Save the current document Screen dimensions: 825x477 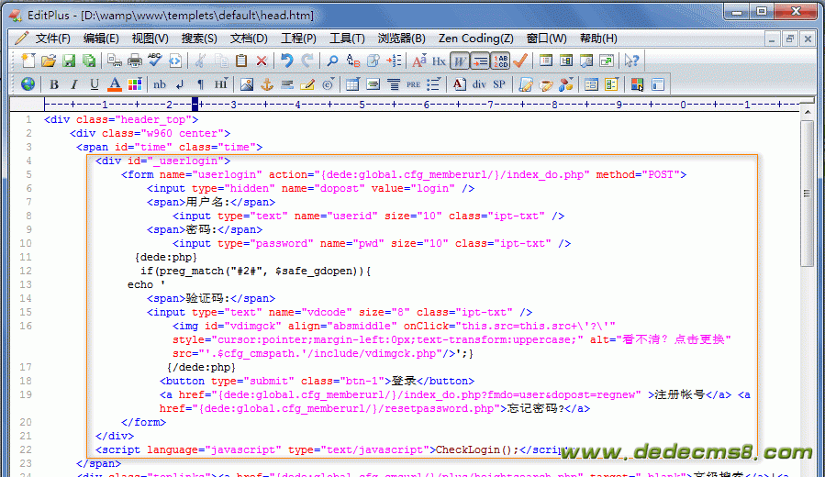tap(69, 61)
